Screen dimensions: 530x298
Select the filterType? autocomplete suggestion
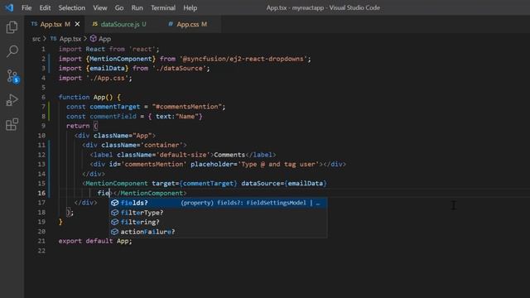pos(219,213)
